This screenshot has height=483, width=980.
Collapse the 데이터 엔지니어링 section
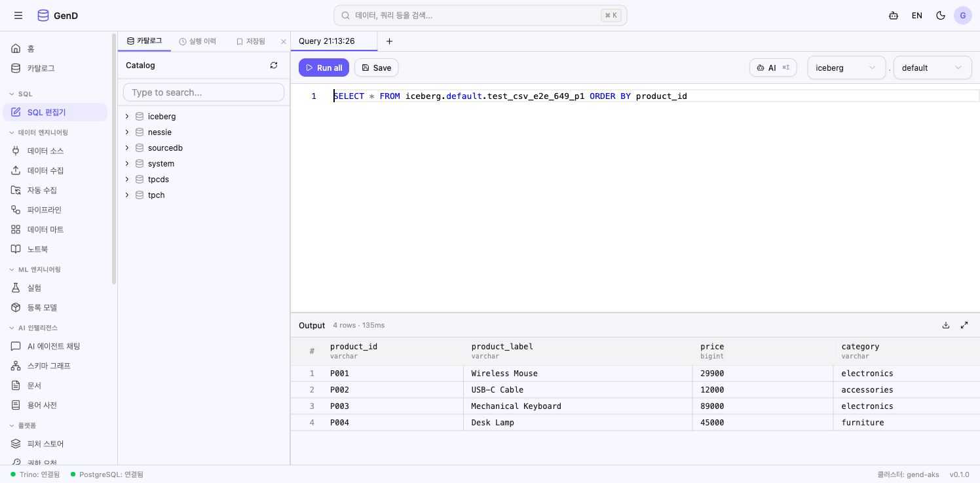(x=38, y=132)
